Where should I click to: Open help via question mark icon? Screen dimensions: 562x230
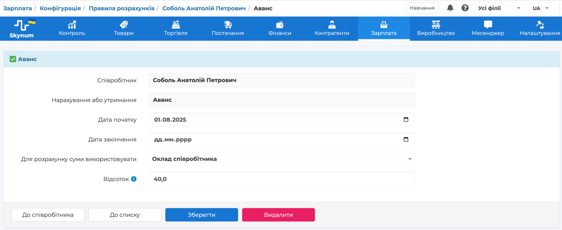pos(465,8)
